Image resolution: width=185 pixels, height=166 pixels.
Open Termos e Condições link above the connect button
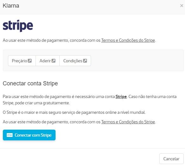[128, 122]
